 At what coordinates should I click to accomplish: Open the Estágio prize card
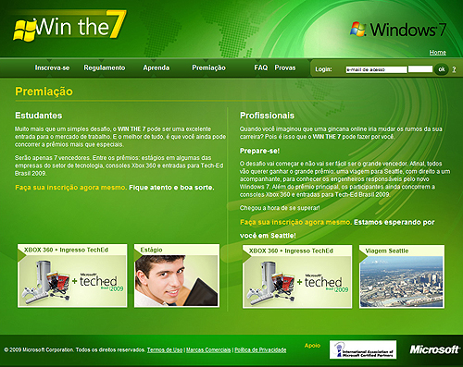pos(177,275)
